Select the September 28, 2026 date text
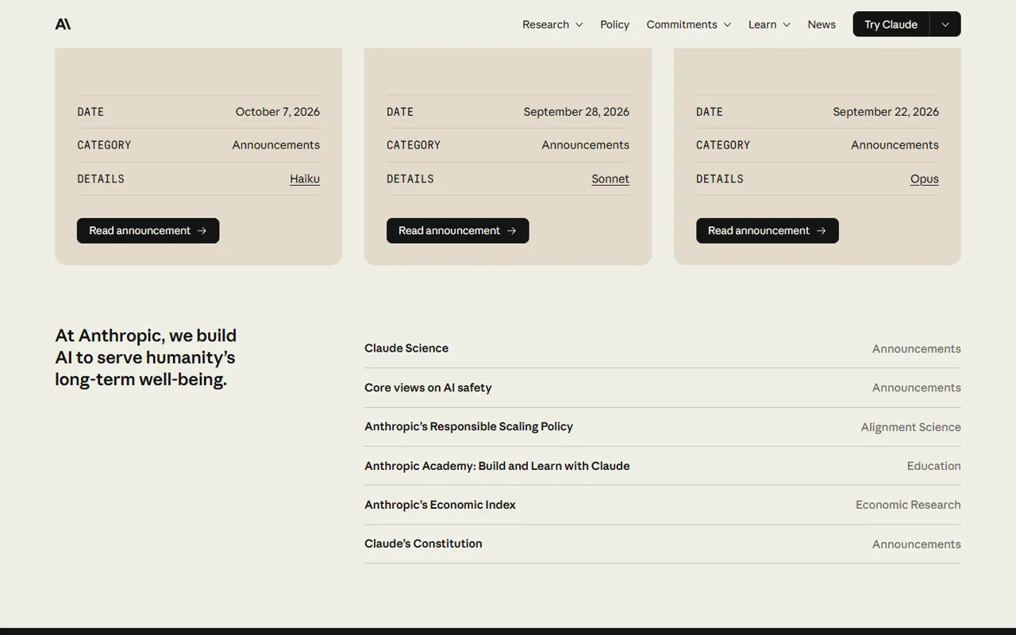The image size is (1016, 635). [x=576, y=112]
